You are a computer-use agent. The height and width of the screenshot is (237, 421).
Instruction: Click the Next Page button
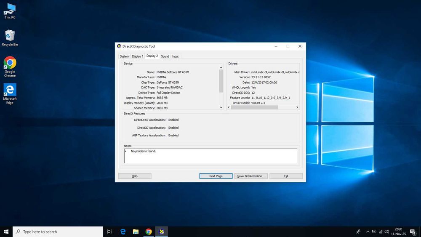coord(216,176)
